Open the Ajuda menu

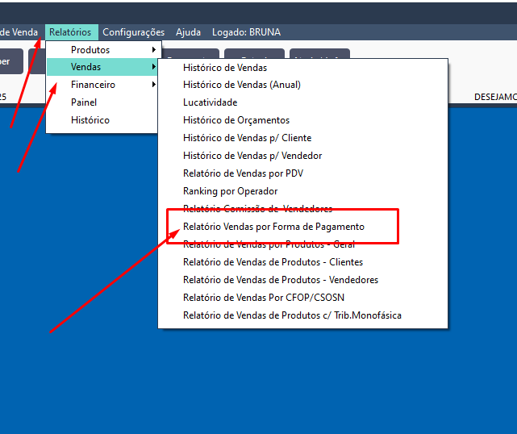[188, 32]
